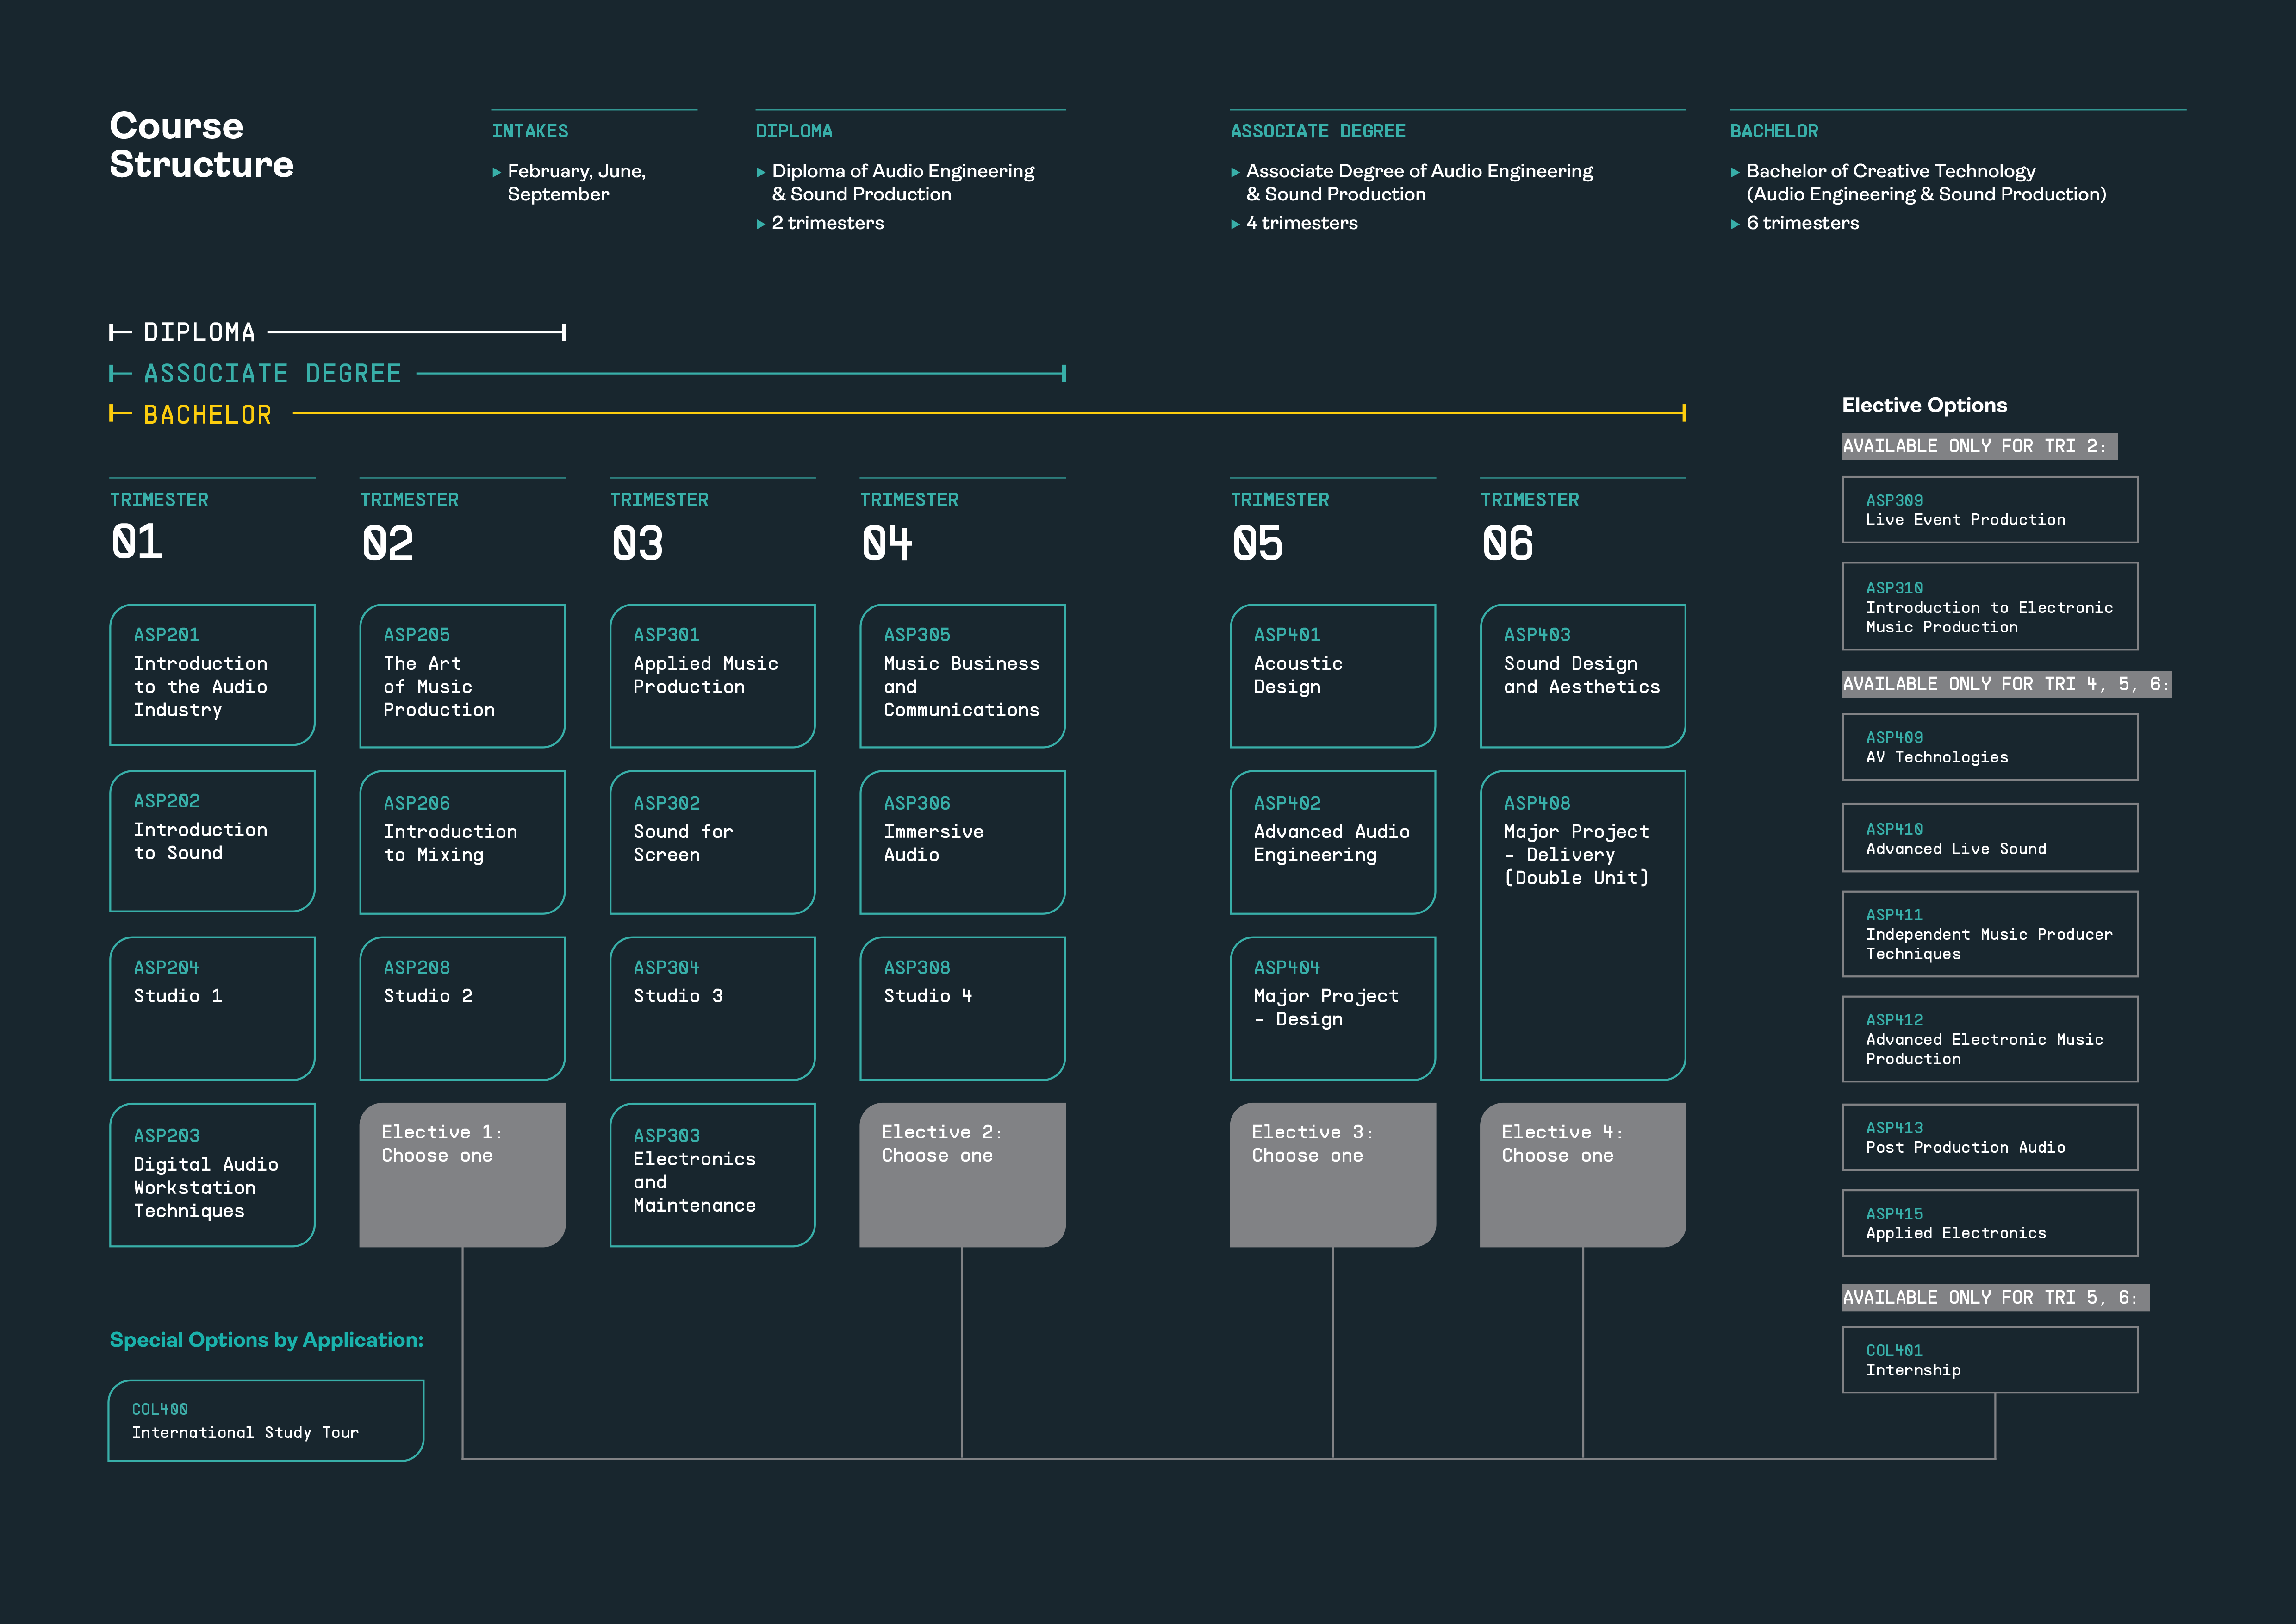This screenshot has height=1624, width=2296.
Task: Select Associate Degree of Audio Engineering text
Action: [x=1419, y=183]
